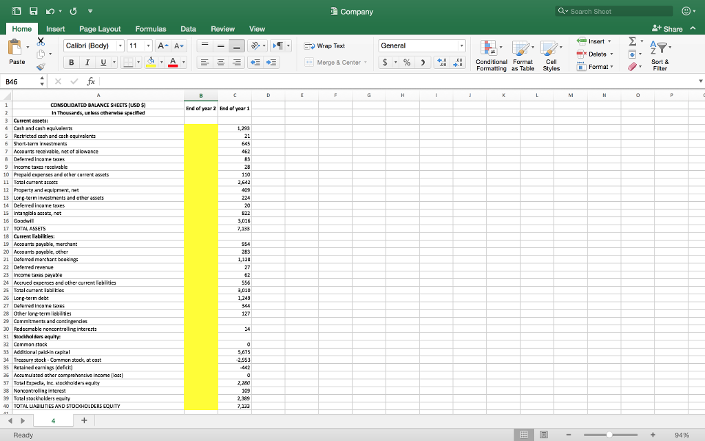Click the Delete cells button
This screenshot has height=441, width=705.
pos(595,54)
